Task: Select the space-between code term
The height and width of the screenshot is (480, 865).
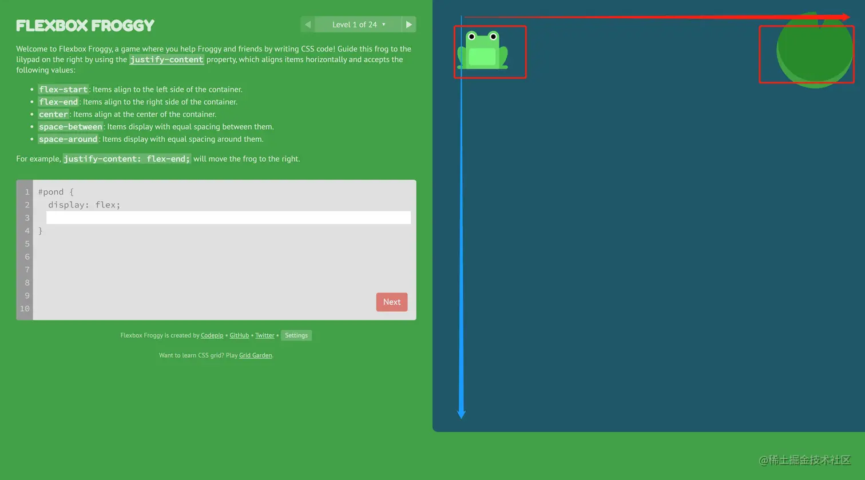Action: click(x=70, y=127)
